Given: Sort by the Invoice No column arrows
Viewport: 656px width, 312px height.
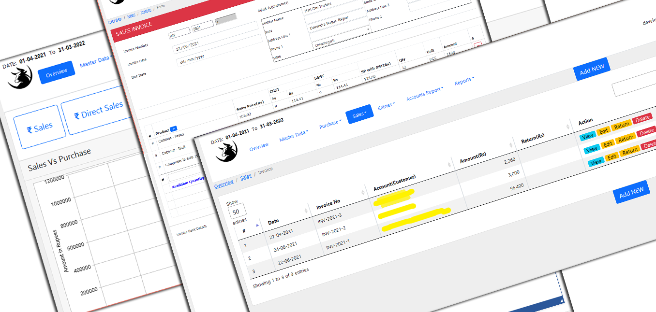Looking at the screenshot, I should pos(363,193).
